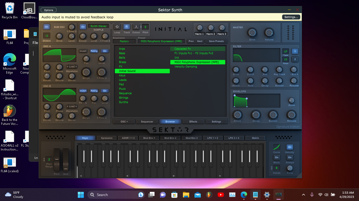Viewport: 359px width, 201px height.
Task: Click the Macro 2 knob
Action: point(211,28)
